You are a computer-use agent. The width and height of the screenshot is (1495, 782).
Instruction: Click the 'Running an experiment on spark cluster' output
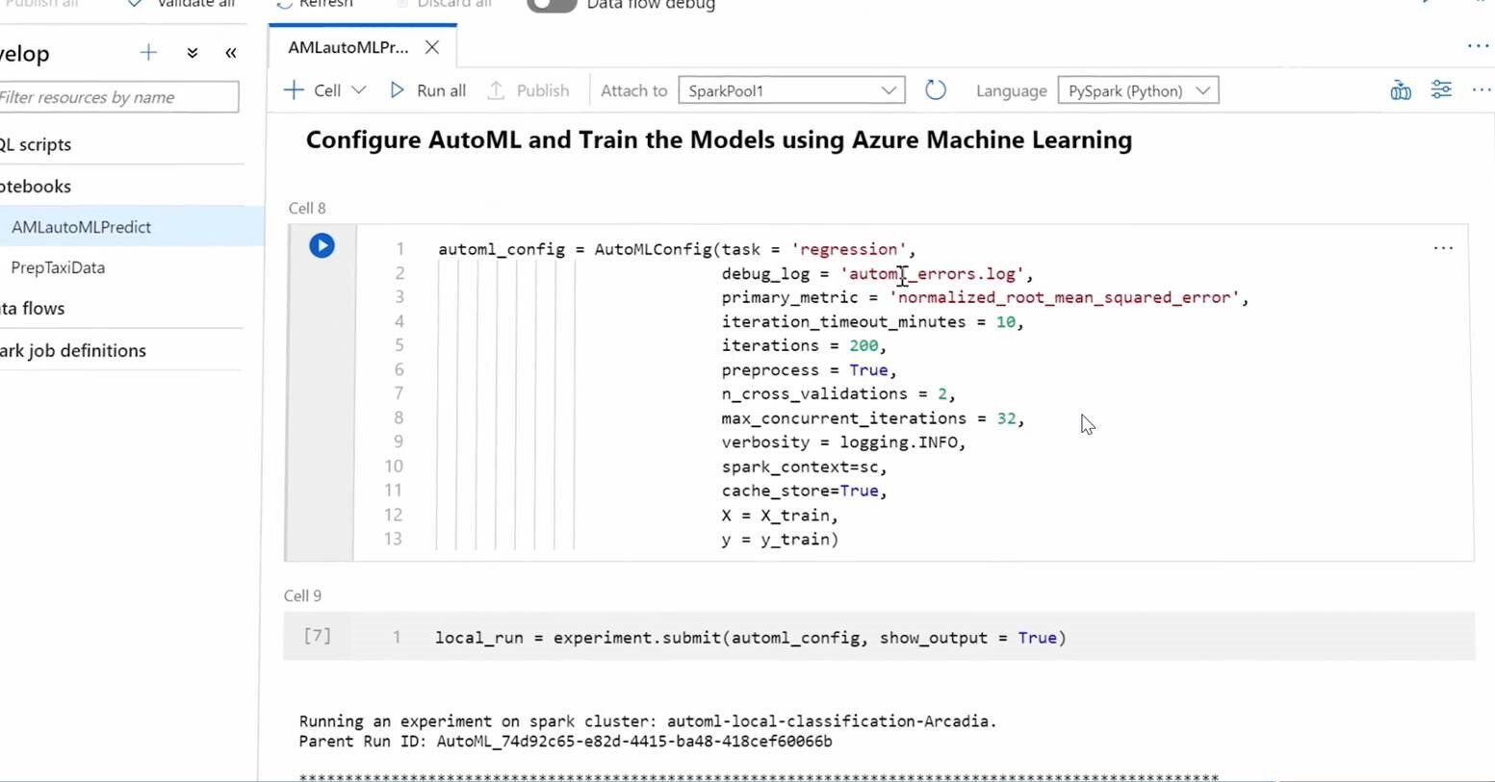(x=647, y=720)
